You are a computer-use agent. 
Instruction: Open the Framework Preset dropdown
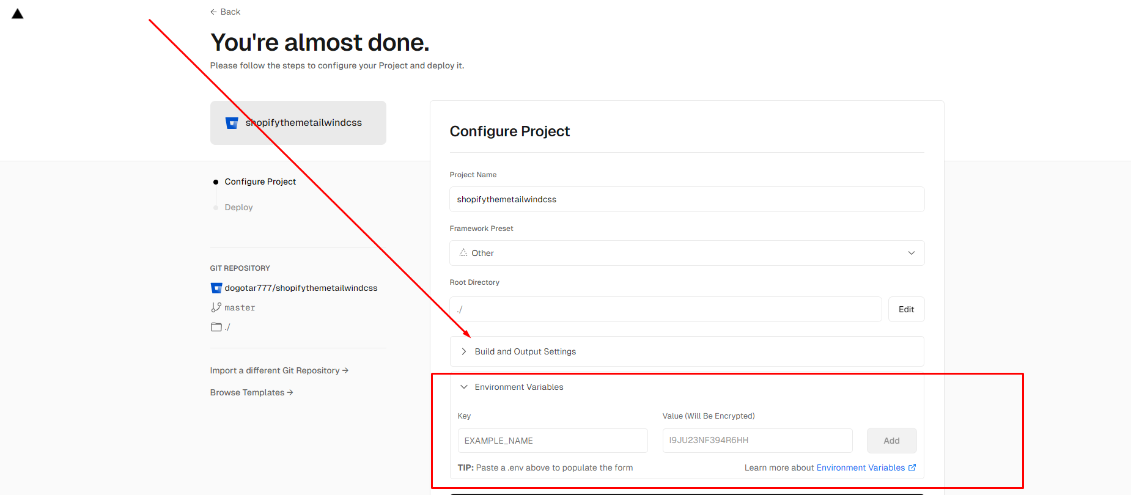coord(687,253)
